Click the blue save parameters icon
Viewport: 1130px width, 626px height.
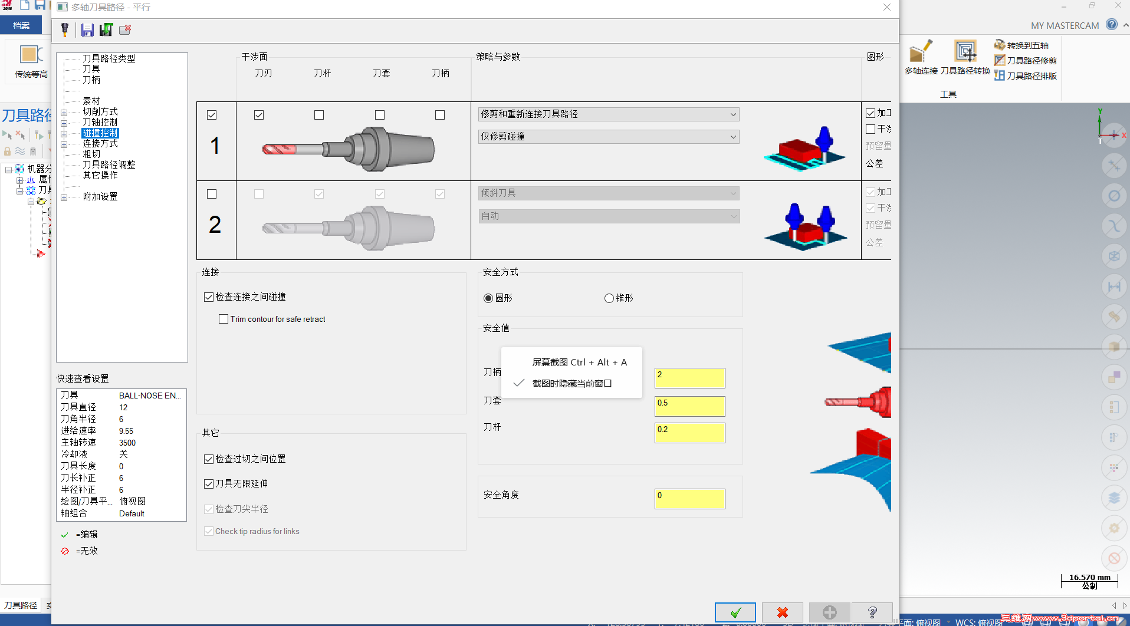click(x=87, y=29)
